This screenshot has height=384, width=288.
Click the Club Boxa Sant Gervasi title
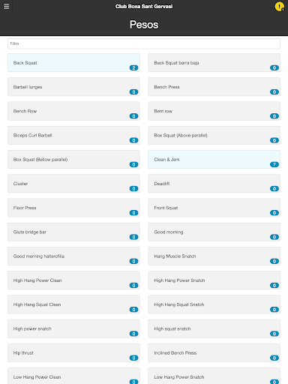[144, 6]
